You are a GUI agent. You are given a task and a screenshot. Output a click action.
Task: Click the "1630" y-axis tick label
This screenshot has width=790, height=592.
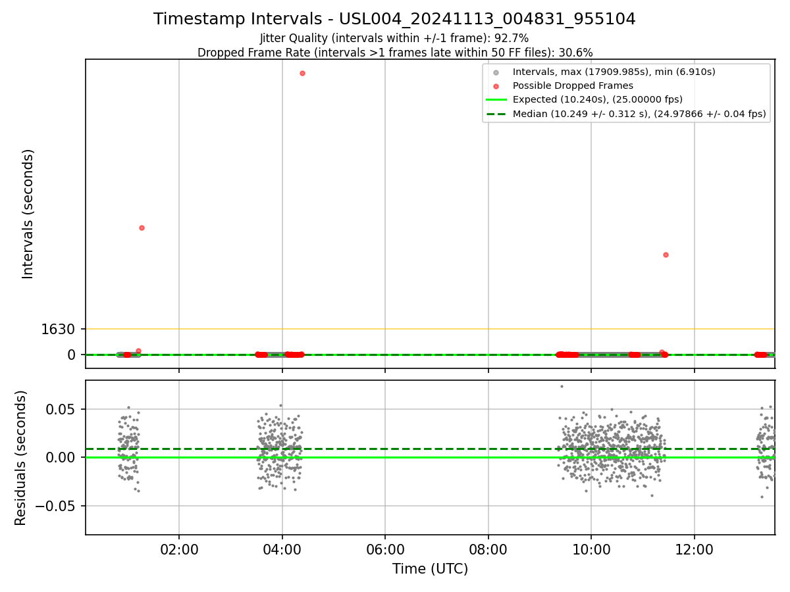click(59, 329)
